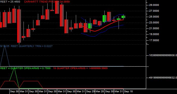The image size is (177, 94).
Task: Click the 29.0000 price axis label
Action: 154,5
